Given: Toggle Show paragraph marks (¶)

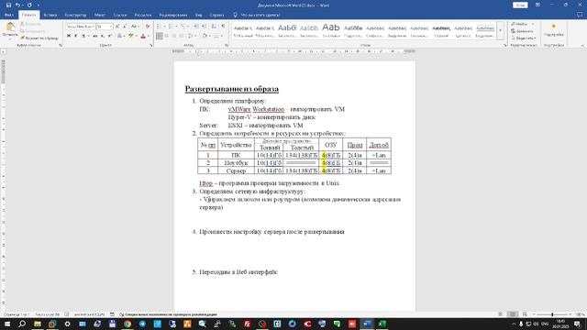Looking at the screenshot, I should (x=224, y=27).
